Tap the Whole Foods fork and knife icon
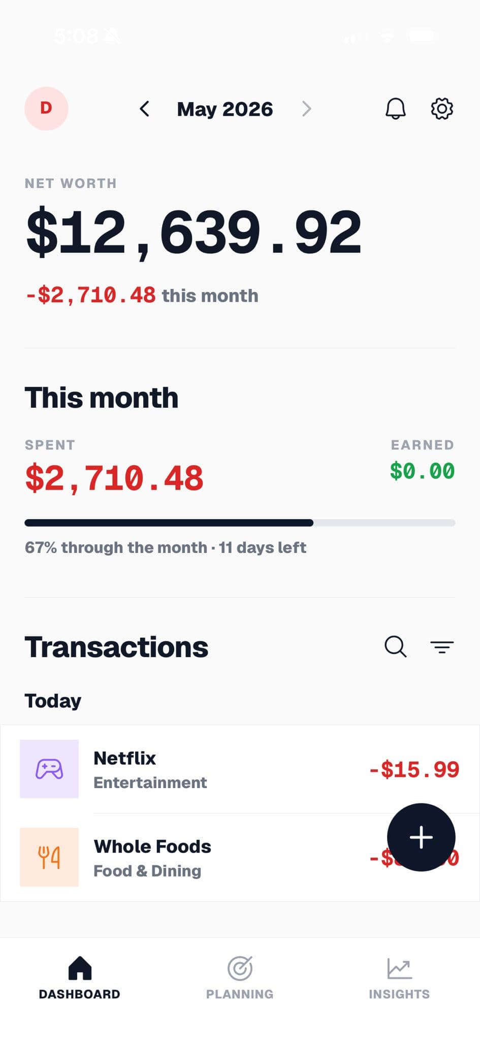This screenshot has width=480, height=1040. (49, 857)
